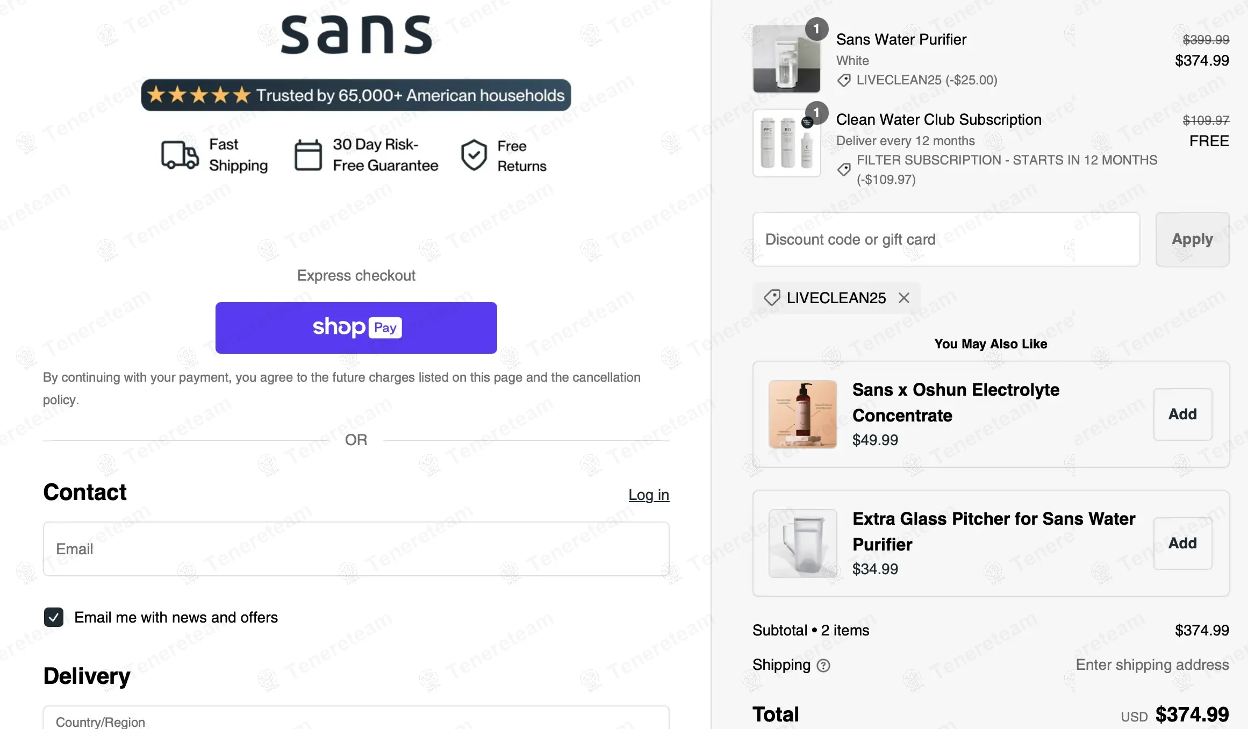Add Sans x Oshun Electrolyte Concentrate
Image resolution: width=1248 pixels, height=729 pixels.
pyautogui.click(x=1182, y=414)
